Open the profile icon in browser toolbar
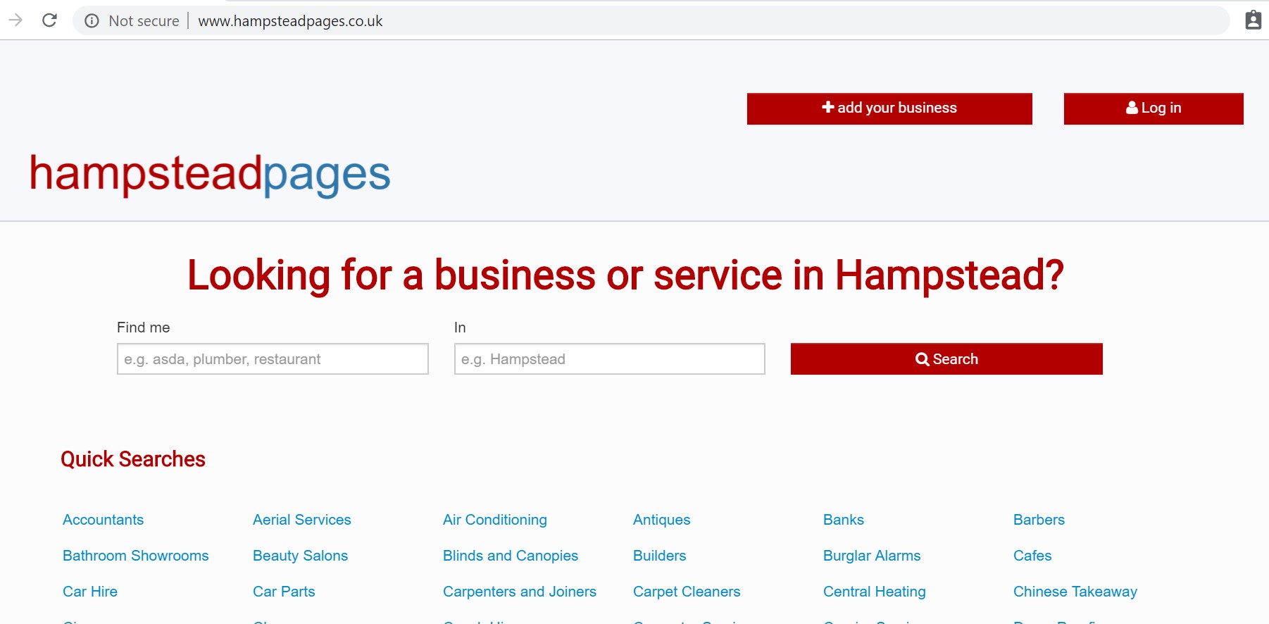This screenshot has height=624, width=1269. [x=1253, y=20]
